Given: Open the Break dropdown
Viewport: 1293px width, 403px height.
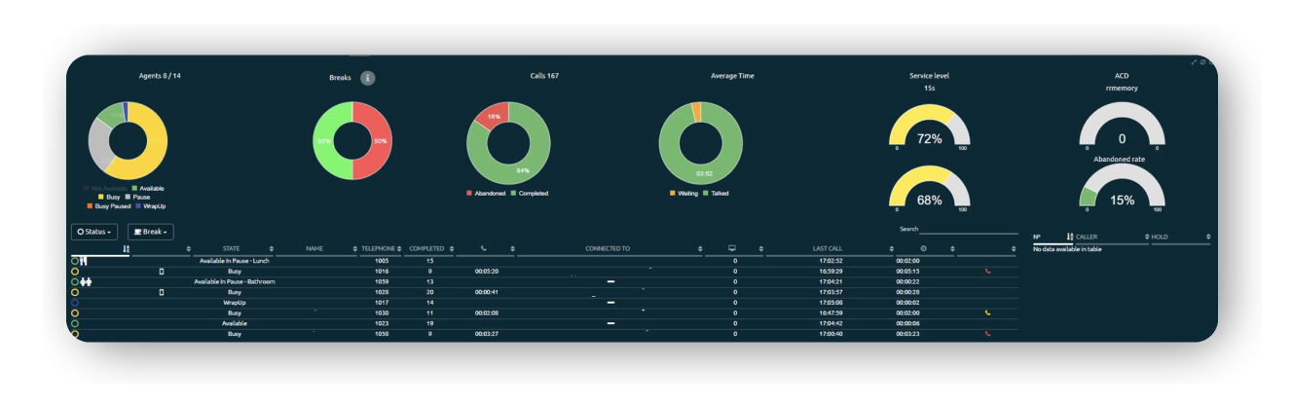Looking at the screenshot, I should [x=150, y=232].
